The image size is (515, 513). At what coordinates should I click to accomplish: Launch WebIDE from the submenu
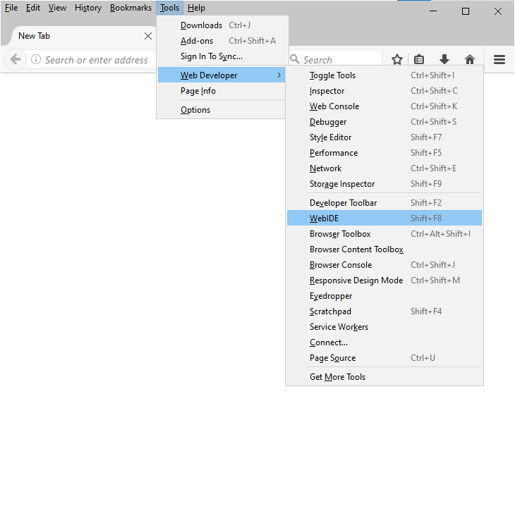(384, 218)
